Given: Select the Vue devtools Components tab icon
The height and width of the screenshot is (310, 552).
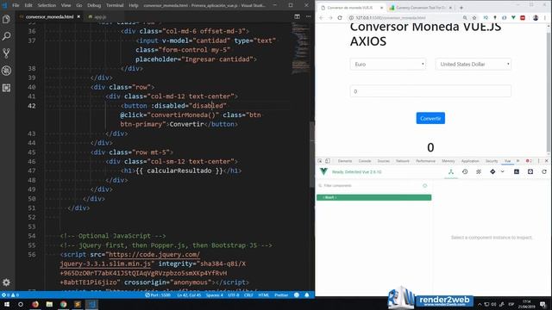Looking at the screenshot, I should click(x=451, y=171).
